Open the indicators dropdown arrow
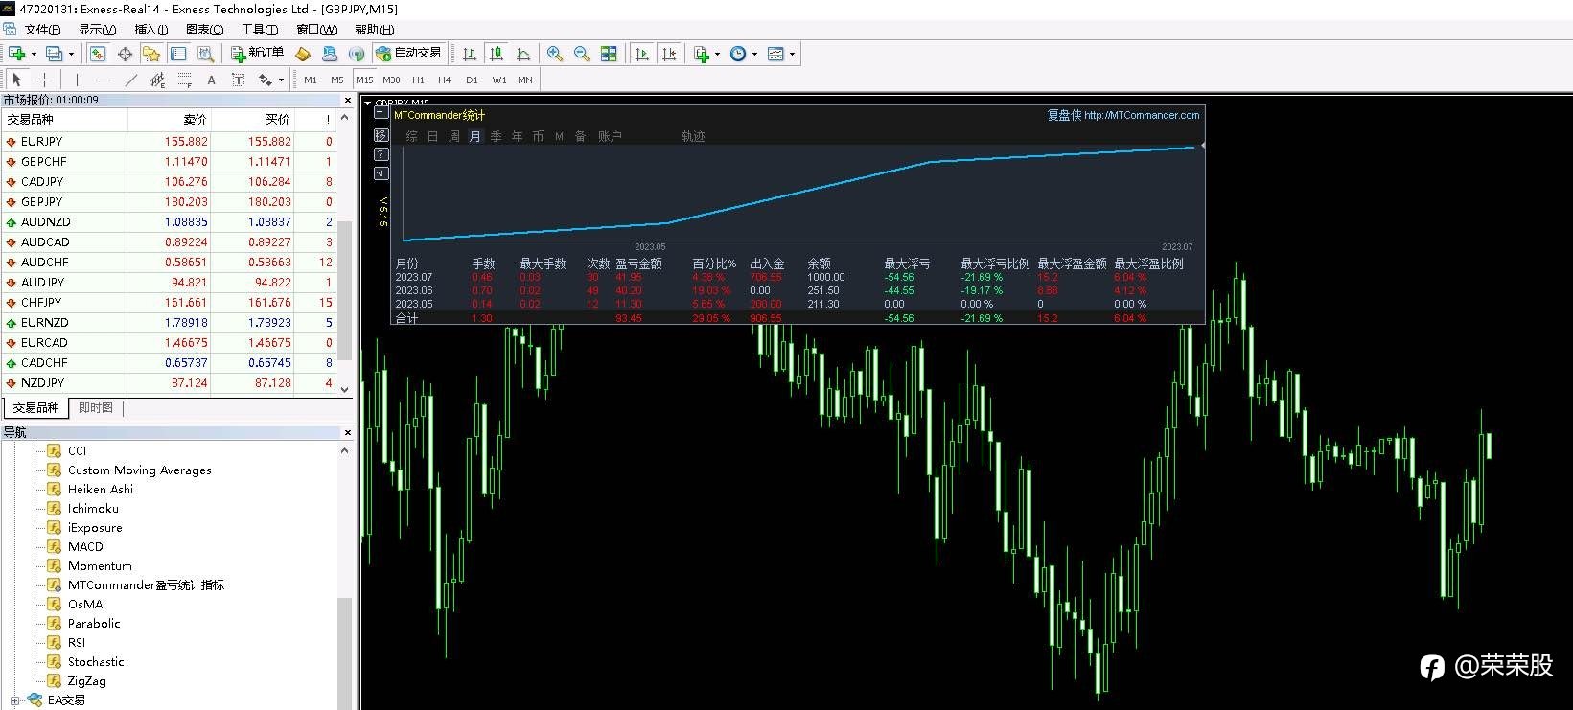 click(x=717, y=54)
